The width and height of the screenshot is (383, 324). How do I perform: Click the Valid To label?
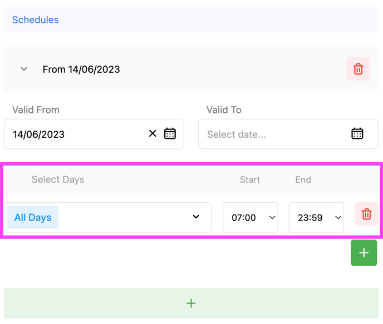(x=224, y=109)
